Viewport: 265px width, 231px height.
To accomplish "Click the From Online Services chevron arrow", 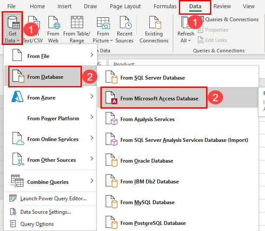I will click(x=92, y=138).
